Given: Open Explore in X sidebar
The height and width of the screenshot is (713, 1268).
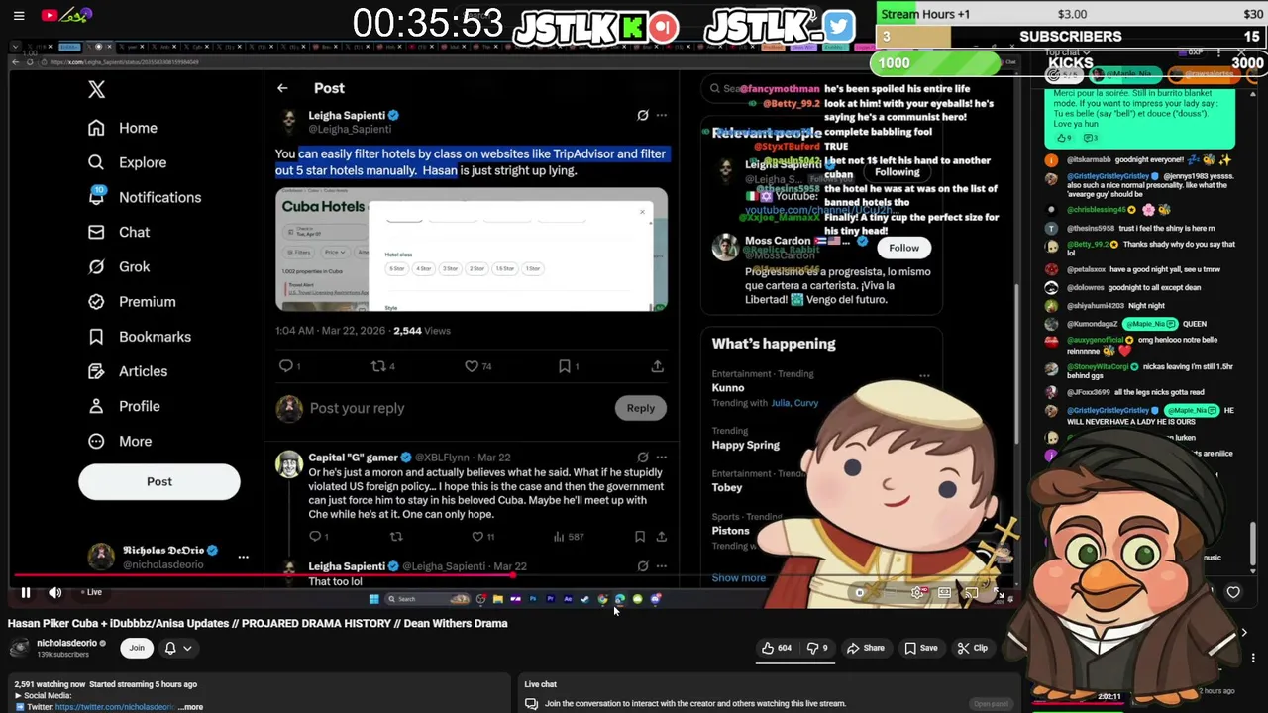Looking at the screenshot, I should [127, 162].
